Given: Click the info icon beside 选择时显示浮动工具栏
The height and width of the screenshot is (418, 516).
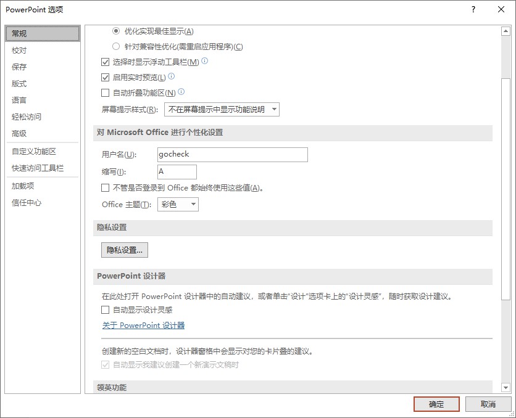Looking at the screenshot, I should pyautogui.click(x=204, y=61).
